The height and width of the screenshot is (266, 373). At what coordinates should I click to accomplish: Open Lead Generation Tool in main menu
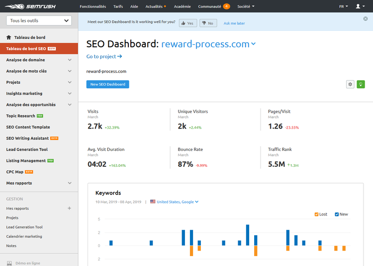(27, 149)
